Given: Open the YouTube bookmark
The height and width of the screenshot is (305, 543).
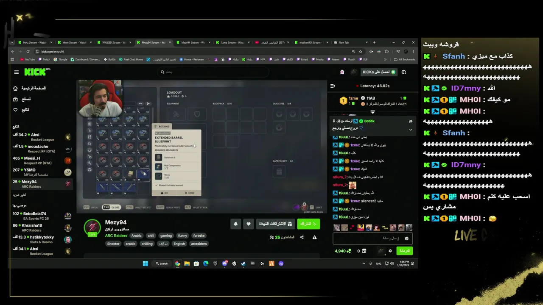Looking at the screenshot, I should [x=27, y=59].
